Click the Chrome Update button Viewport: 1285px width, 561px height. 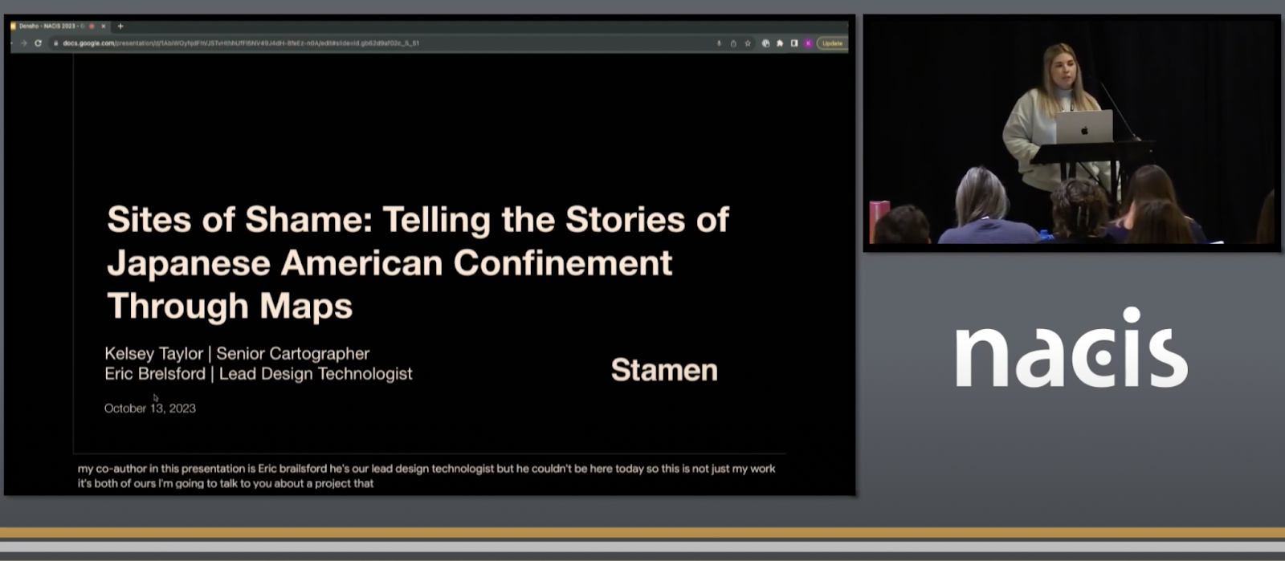[x=832, y=43]
